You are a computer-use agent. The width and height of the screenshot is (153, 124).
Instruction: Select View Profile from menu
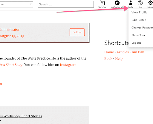pos(139,12)
